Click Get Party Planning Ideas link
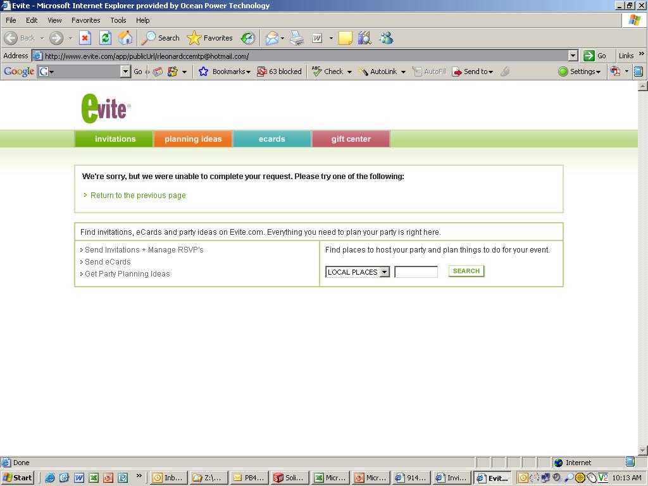This screenshot has height=486, width=648. pos(127,274)
